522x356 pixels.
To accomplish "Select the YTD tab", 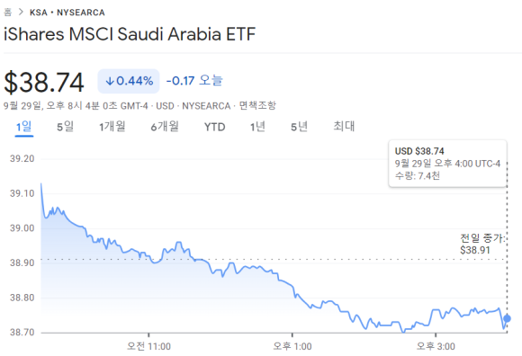I will [215, 127].
